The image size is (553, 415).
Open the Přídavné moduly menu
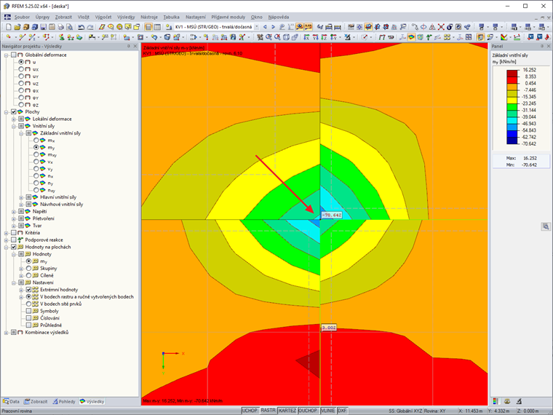pyautogui.click(x=228, y=17)
